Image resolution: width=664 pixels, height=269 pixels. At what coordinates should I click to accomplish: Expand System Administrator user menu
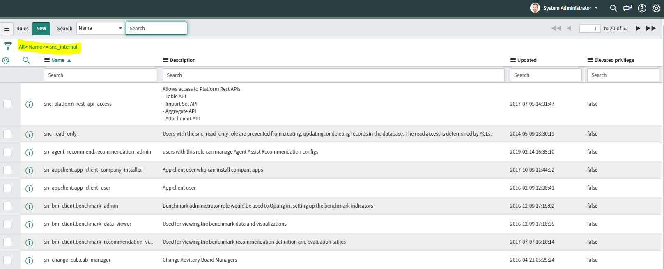point(570,8)
